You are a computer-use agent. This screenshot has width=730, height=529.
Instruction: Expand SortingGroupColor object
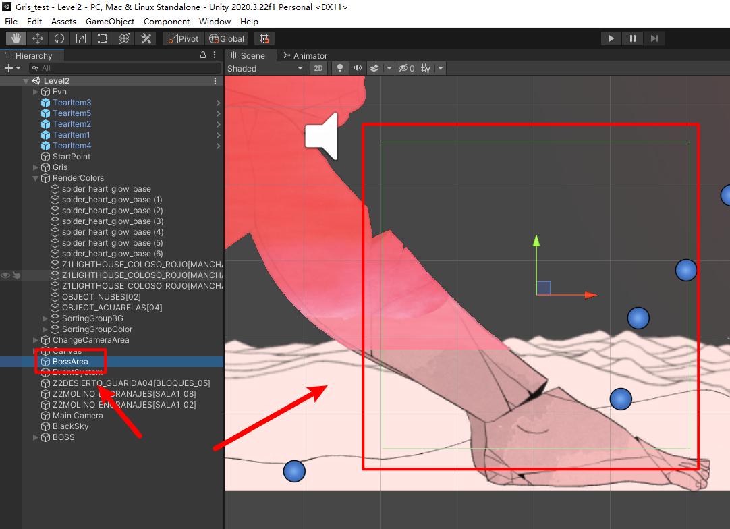(x=45, y=329)
